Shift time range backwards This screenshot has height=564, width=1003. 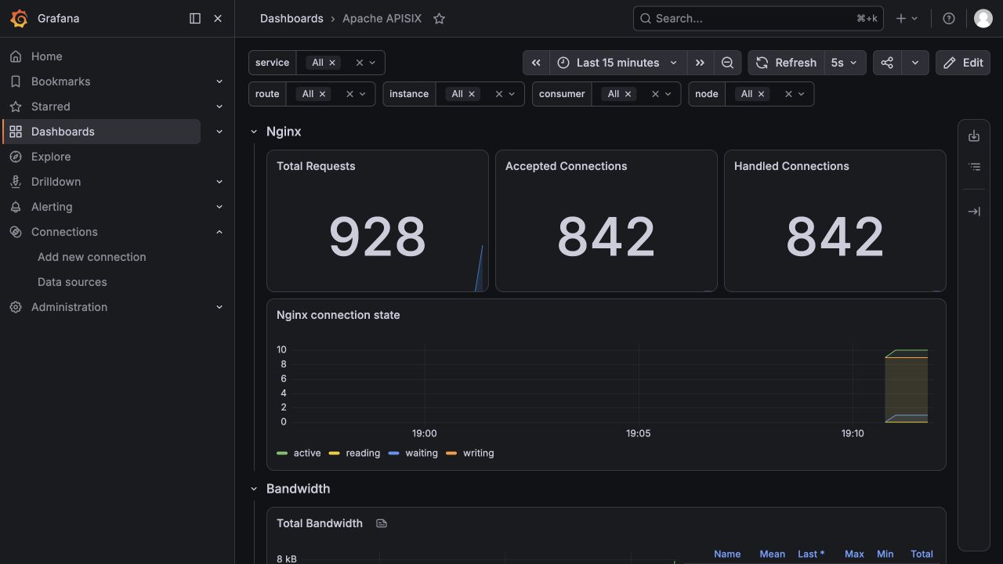(536, 63)
